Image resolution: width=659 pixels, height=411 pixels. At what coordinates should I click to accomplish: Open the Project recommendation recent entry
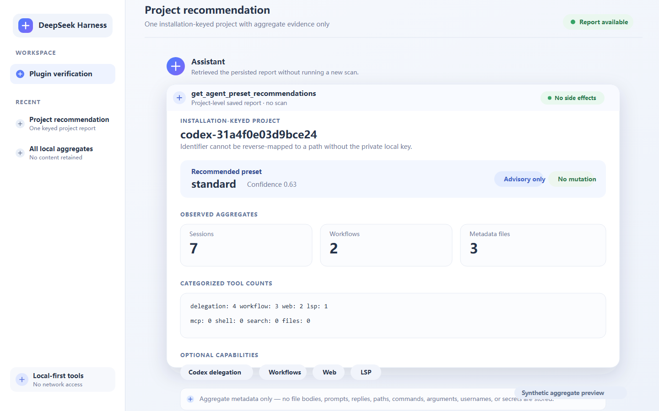63,124
